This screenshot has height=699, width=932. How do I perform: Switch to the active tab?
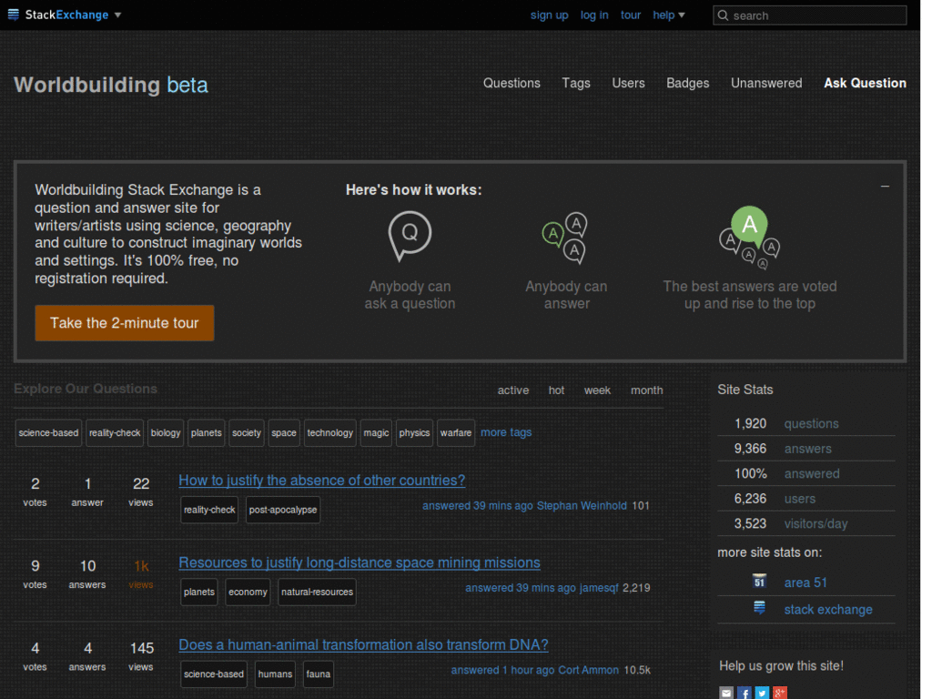(513, 390)
